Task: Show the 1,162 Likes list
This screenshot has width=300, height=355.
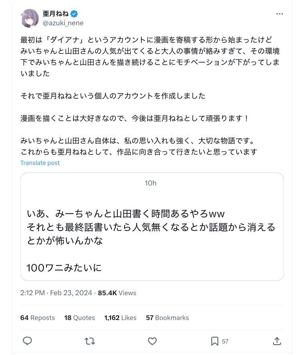Action: pyautogui.click(x=120, y=318)
